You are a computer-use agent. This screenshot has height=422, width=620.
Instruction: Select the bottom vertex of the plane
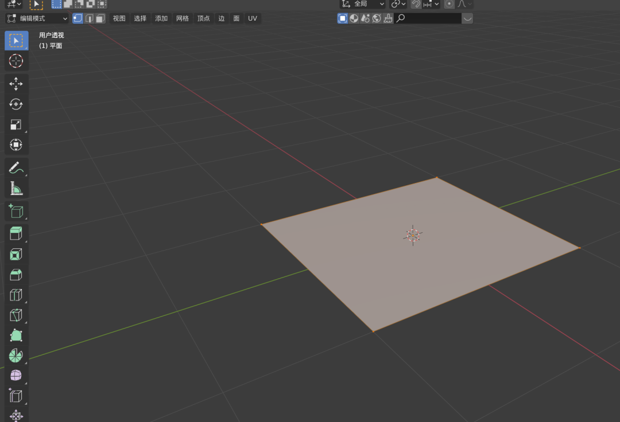[373, 331]
